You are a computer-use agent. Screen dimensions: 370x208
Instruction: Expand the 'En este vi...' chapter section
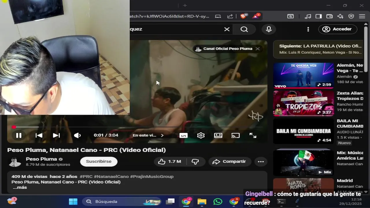tap(148, 135)
